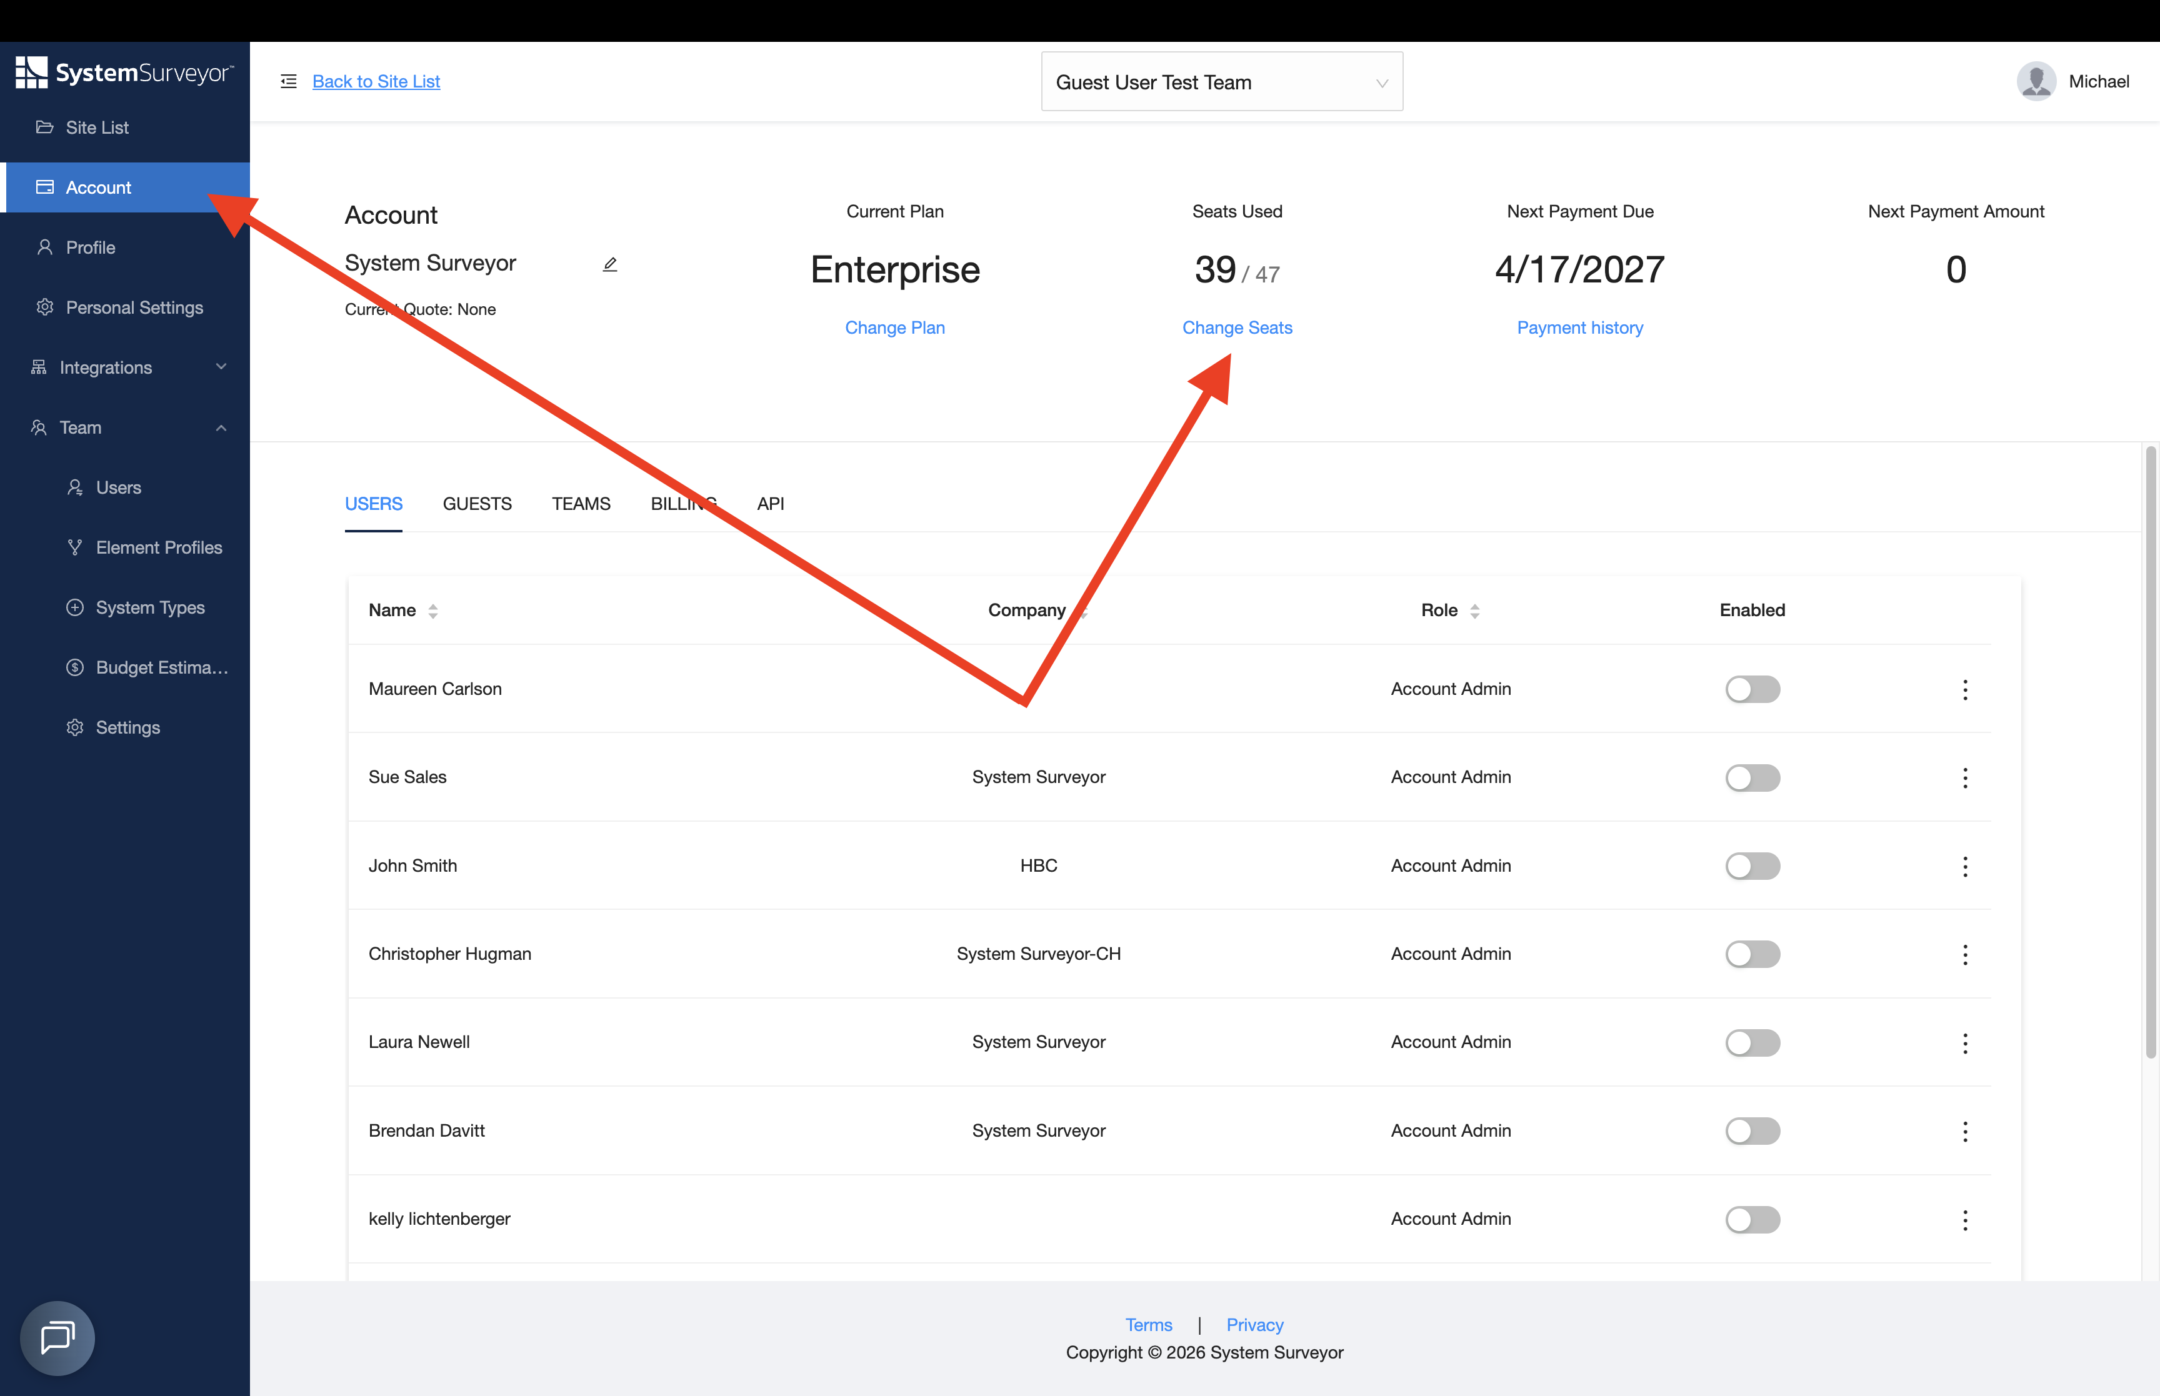Screen dimensions: 2160x1396
Task: Switch to the GUESTS tab
Action: (477, 503)
